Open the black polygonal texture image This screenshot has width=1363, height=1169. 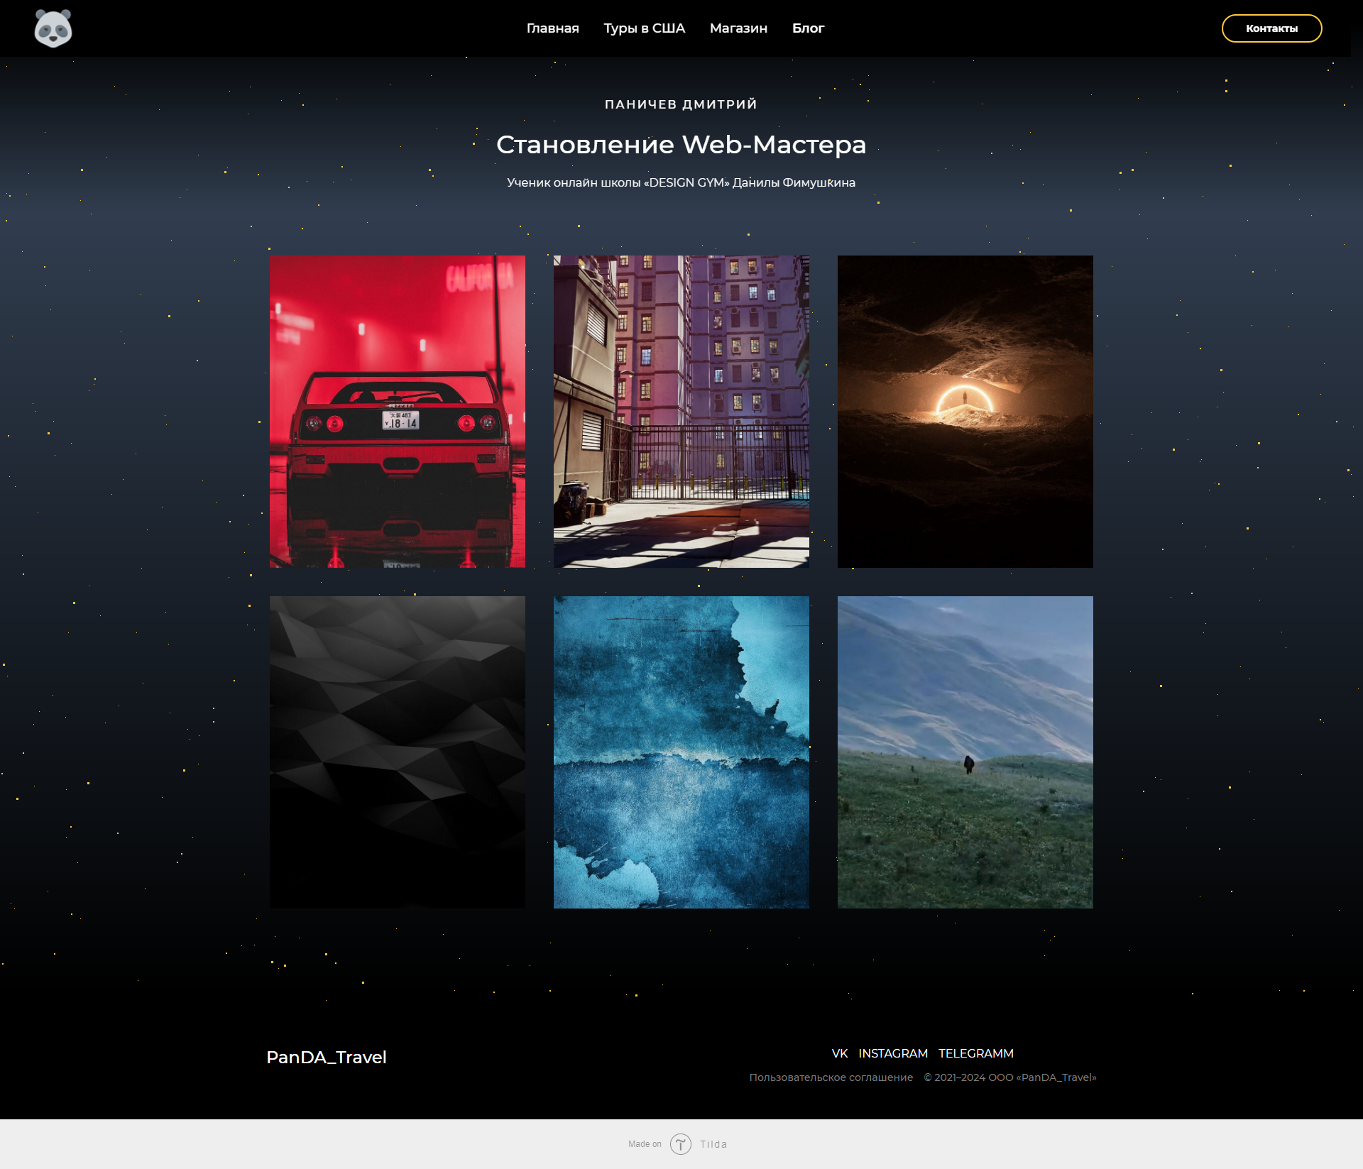tap(398, 752)
